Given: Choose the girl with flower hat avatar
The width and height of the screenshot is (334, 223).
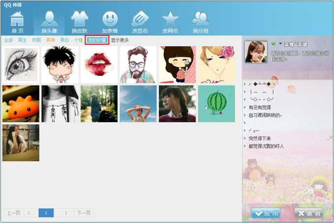Looking at the screenshot, I should (216, 65).
